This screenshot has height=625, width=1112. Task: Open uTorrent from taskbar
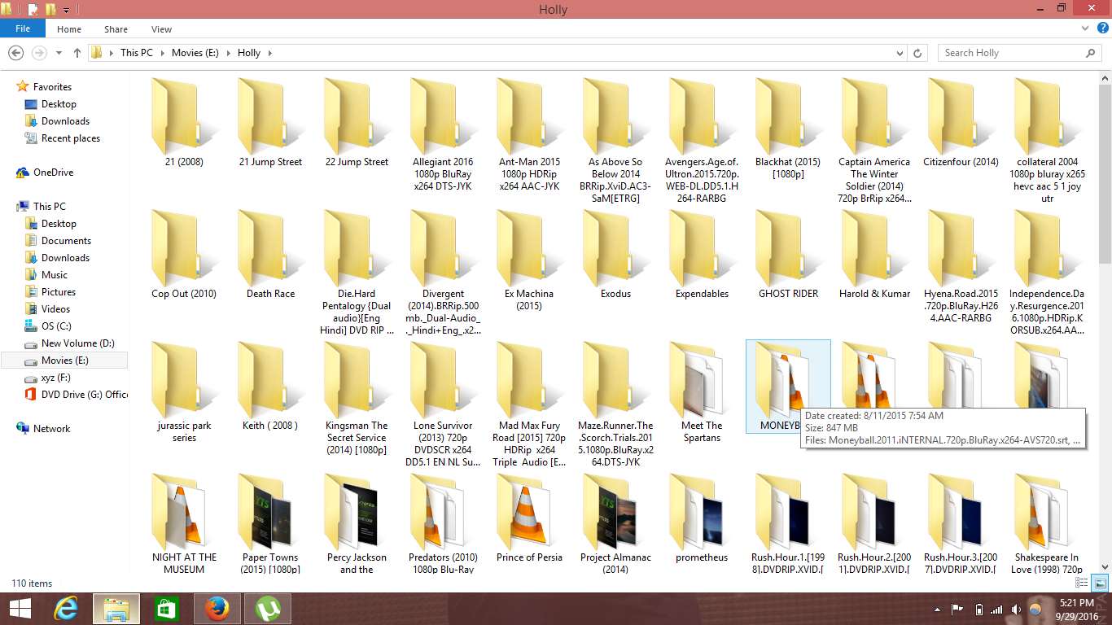tap(267, 609)
